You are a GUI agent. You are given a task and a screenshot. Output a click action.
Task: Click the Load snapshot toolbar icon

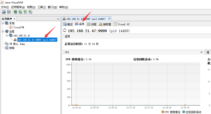click(4, 12)
